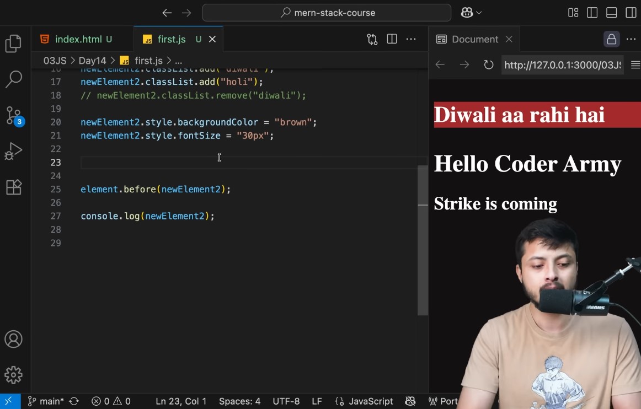
Task: Go forward with the title bar arrow
Action: click(186, 13)
